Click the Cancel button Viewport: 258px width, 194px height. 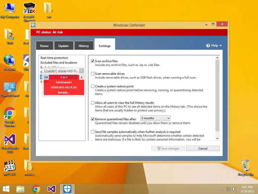(203, 148)
